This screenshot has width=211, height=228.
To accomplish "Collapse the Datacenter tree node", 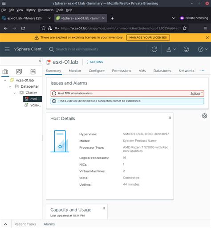I will pos(10,87).
